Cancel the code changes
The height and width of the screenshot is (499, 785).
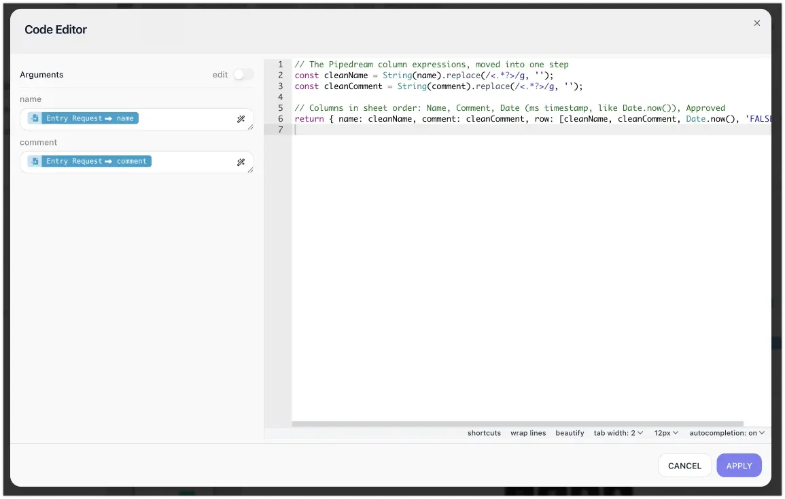click(x=684, y=466)
